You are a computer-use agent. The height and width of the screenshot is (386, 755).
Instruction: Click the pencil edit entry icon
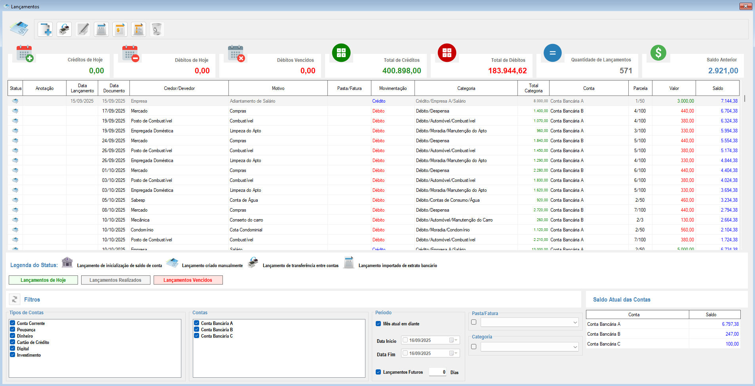pyautogui.click(x=83, y=29)
